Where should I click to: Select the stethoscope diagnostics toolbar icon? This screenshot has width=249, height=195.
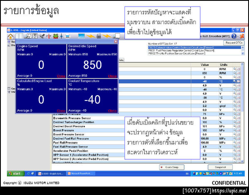(28, 36)
